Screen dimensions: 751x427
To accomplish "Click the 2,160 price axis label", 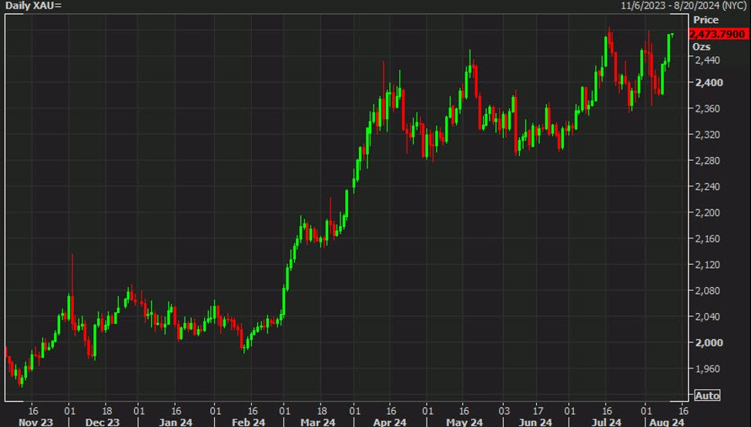I will tap(709, 239).
